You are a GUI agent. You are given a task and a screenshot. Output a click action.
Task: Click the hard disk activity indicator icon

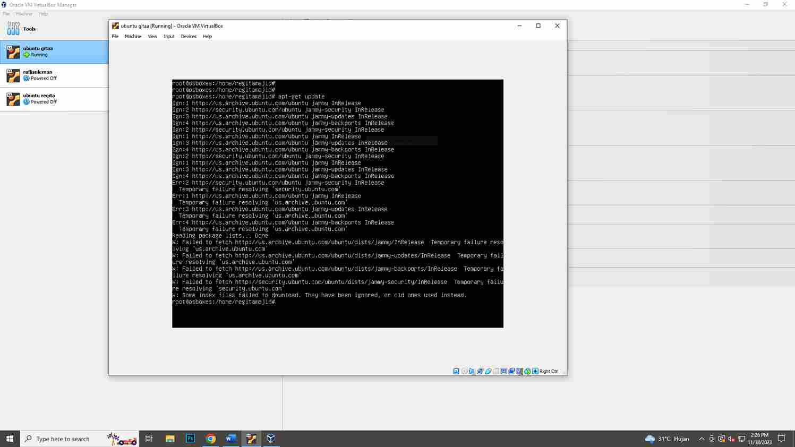pos(456,371)
